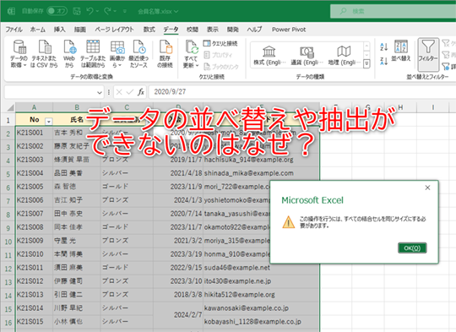
Task: Click the cell 2022/9/15
Action: point(178,268)
